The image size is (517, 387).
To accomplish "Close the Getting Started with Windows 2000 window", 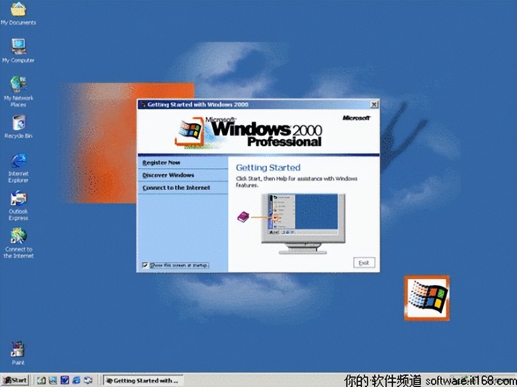I will [x=374, y=105].
